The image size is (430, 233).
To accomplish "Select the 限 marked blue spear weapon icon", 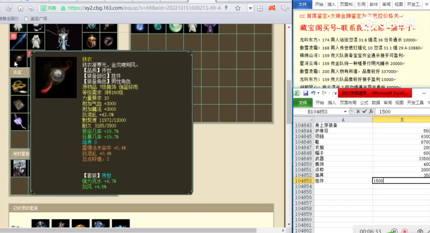I will (18, 41).
